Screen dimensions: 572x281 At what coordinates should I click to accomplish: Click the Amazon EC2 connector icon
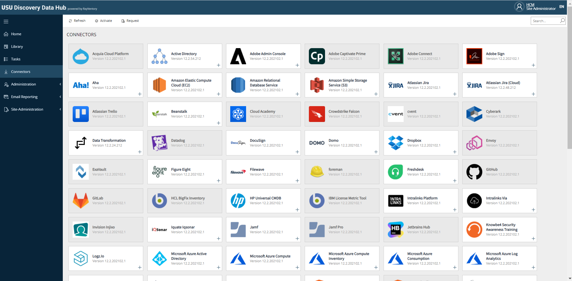click(x=159, y=85)
